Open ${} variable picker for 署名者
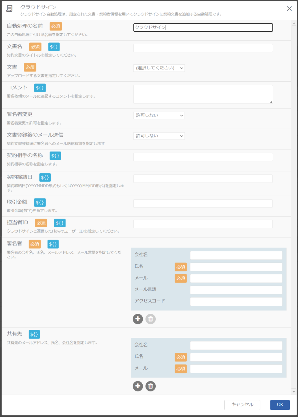This screenshot has height=417, width=298. (x=53, y=244)
